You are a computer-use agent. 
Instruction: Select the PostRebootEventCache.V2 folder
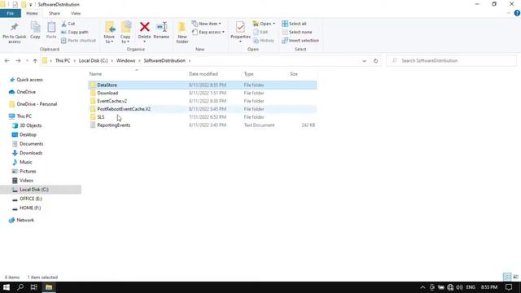(203, 109)
